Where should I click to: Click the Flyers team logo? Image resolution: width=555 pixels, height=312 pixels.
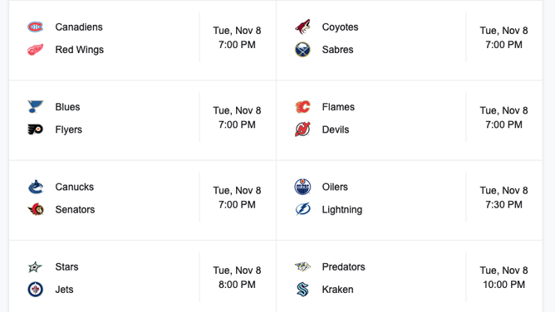tap(36, 129)
